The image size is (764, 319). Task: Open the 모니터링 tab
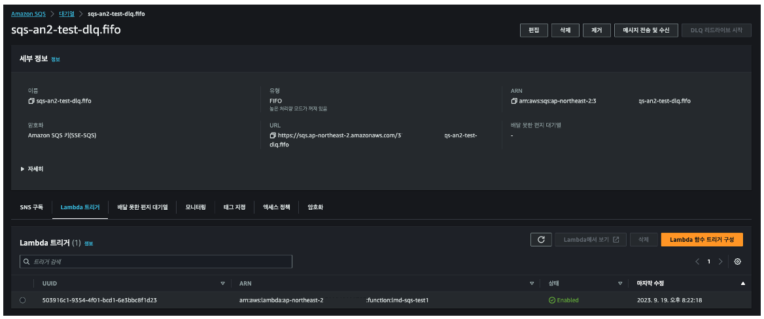point(196,207)
